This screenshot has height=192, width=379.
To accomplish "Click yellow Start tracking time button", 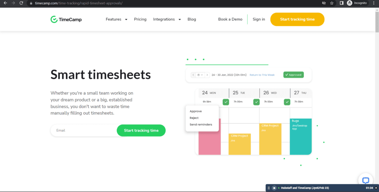I will tap(297, 19).
